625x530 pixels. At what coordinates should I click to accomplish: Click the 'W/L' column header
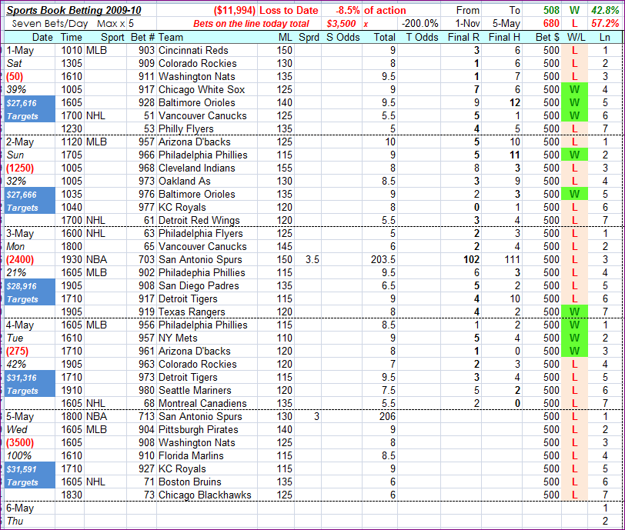coord(576,38)
